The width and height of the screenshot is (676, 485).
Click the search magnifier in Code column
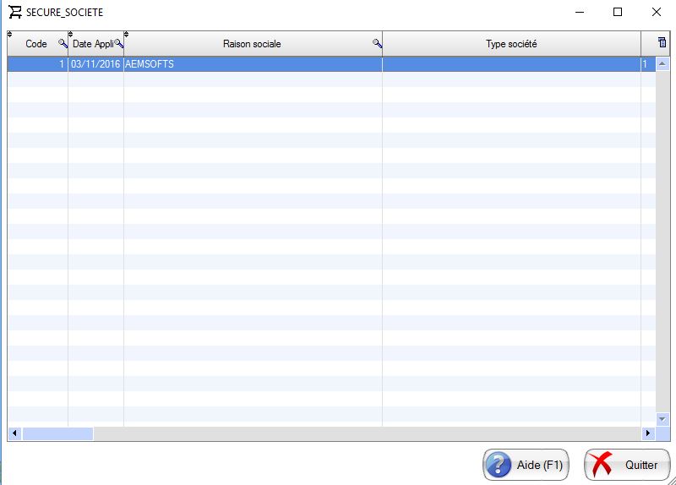(62, 43)
